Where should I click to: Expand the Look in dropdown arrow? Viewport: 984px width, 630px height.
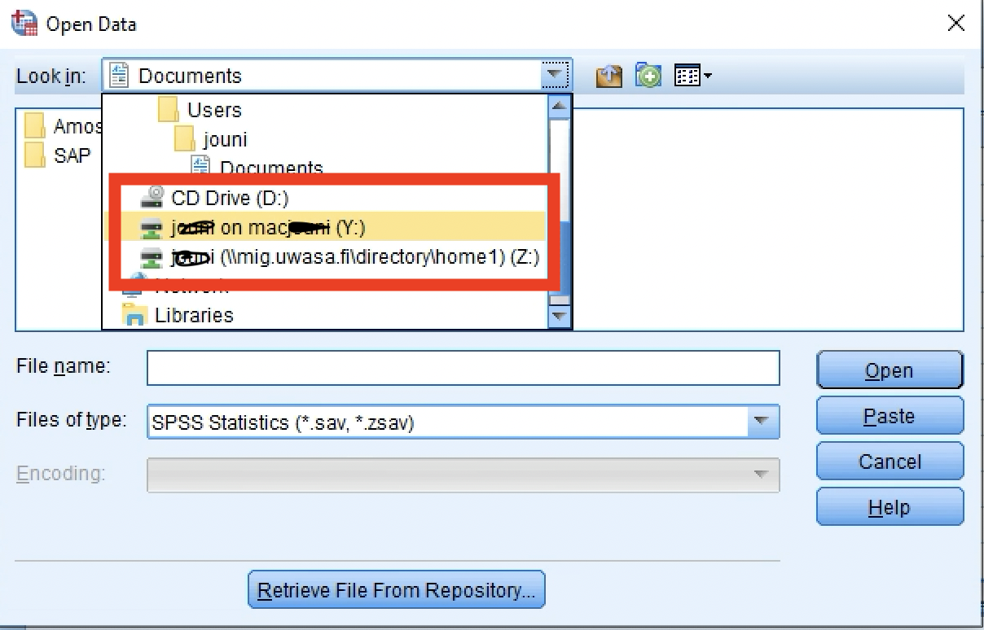(555, 76)
